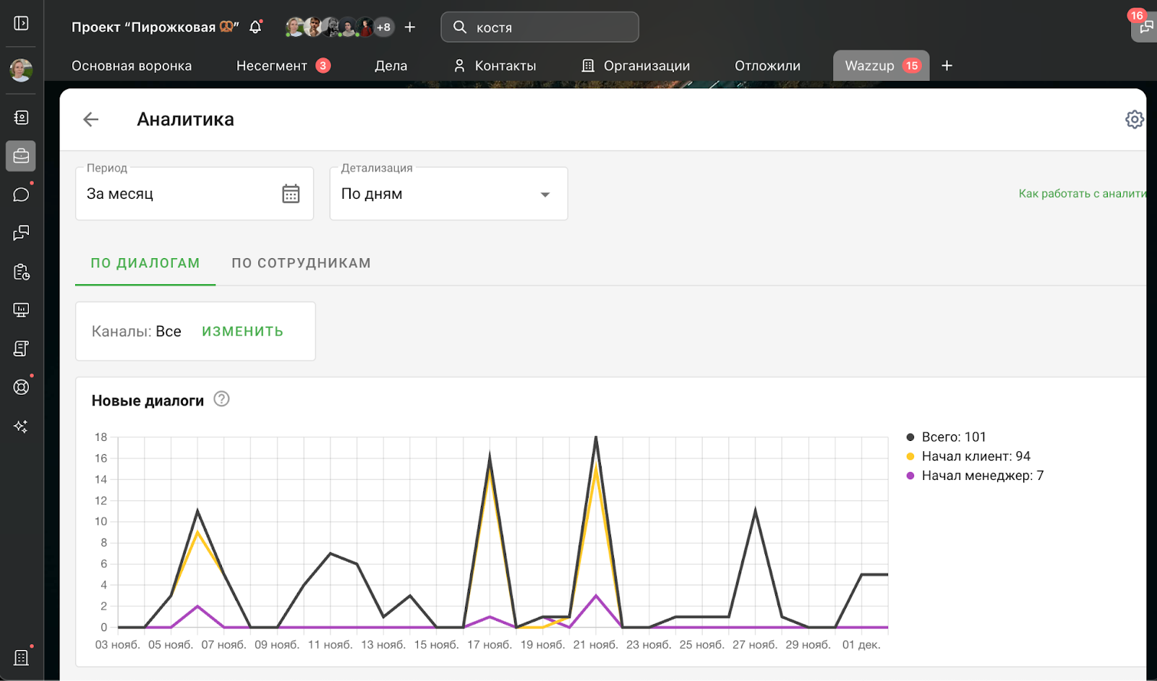Click the notification bell icon
This screenshot has height=681, width=1157.
coord(255,27)
